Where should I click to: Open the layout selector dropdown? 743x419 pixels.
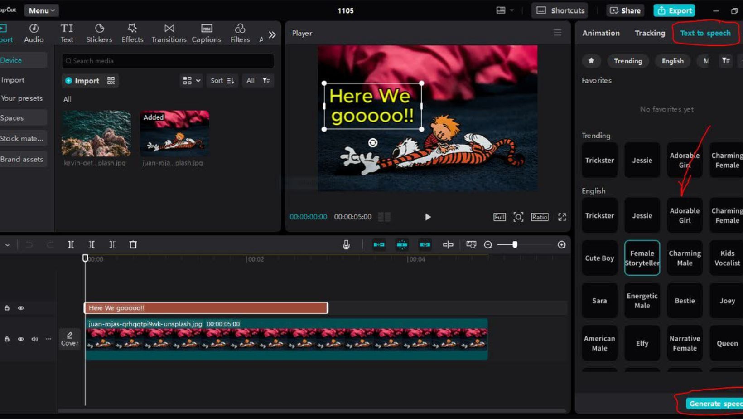tap(505, 10)
